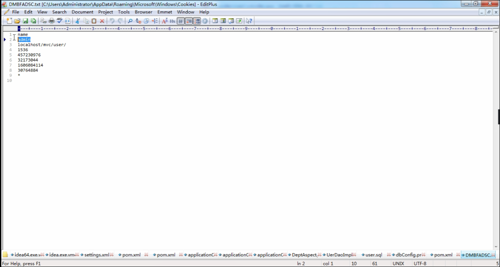
Task: Open Find with the magnifier icon
Action: coord(130,21)
